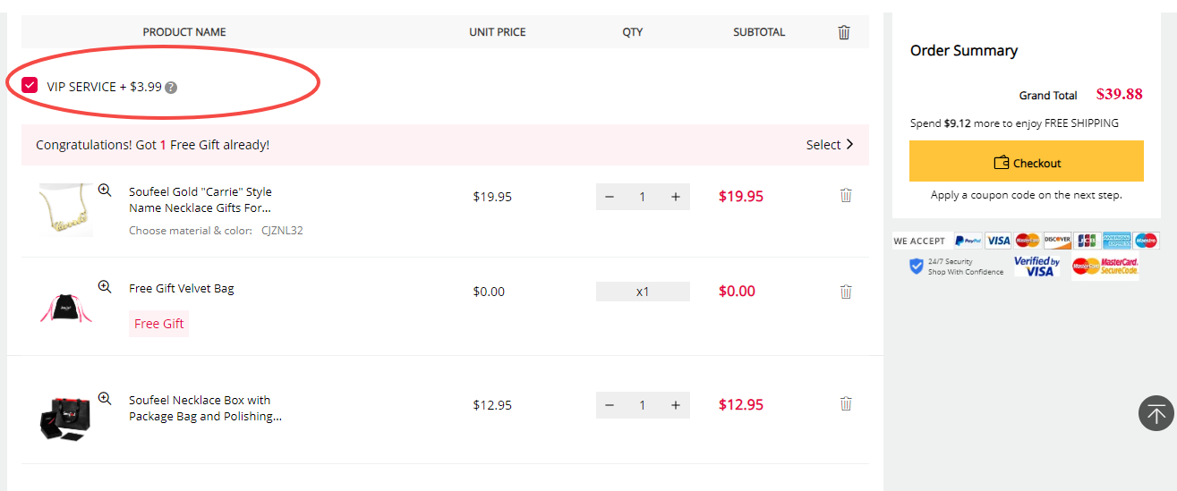Click the MasterCard SecureCode badge
The width and height of the screenshot is (1177, 491).
pyautogui.click(x=1105, y=267)
